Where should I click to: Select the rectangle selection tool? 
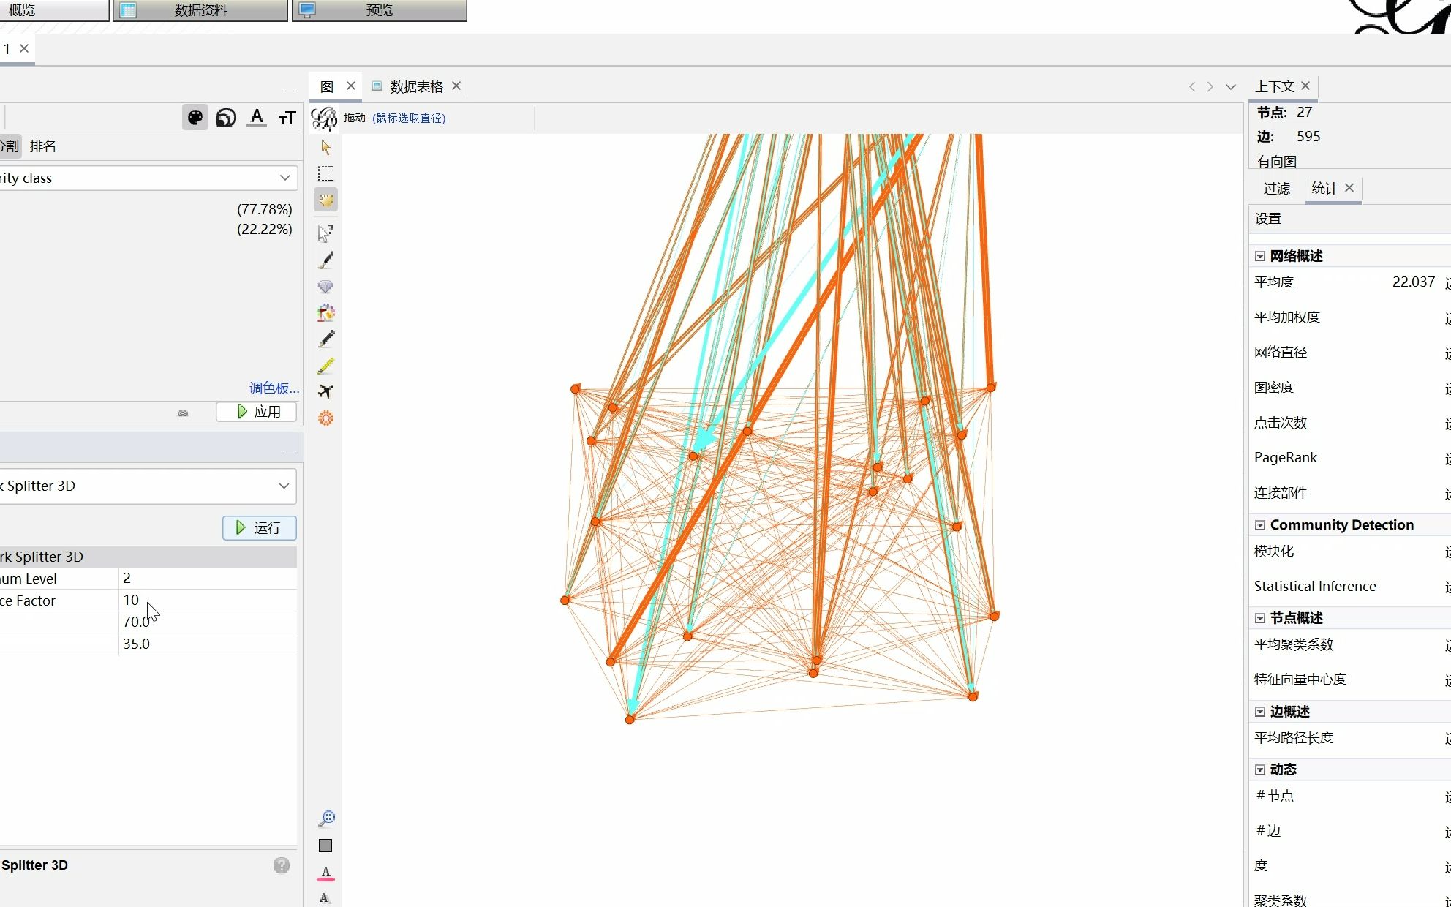point(325,174)
